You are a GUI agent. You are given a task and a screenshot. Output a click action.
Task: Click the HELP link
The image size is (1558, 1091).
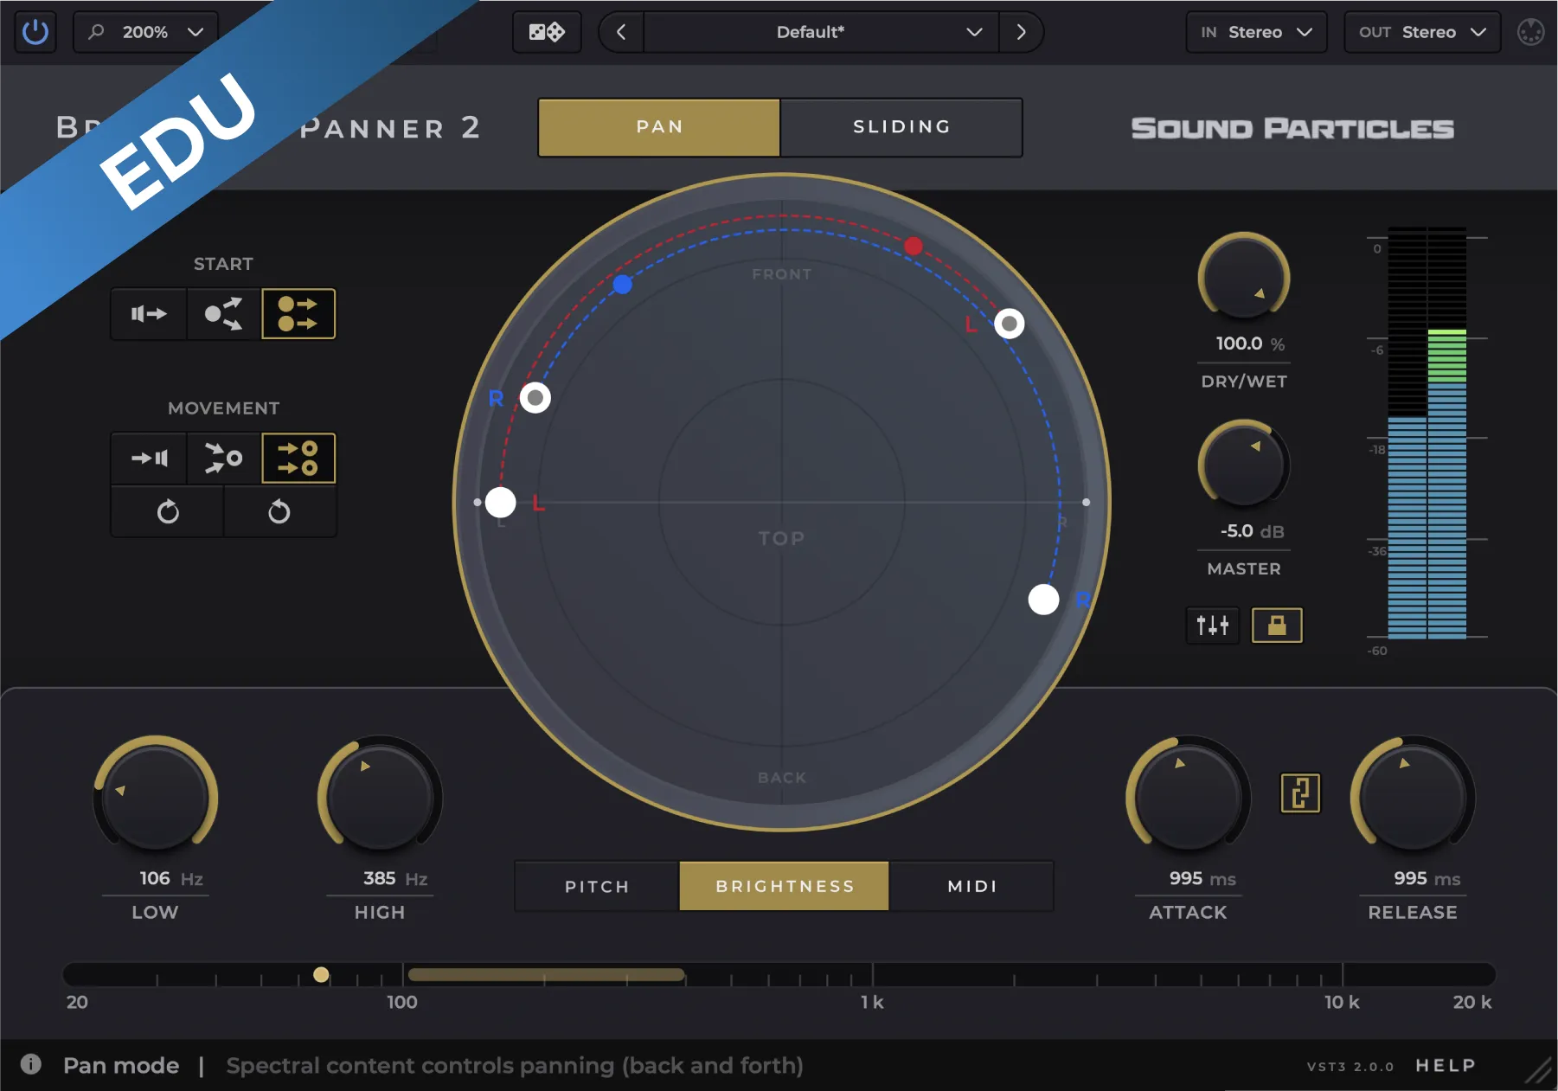(x=1445, y=1065)
